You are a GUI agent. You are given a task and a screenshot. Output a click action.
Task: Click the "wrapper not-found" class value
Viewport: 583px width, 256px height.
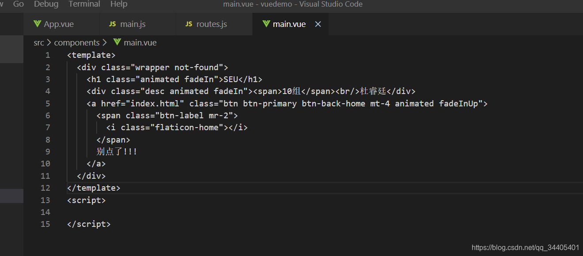pos(177,68)
